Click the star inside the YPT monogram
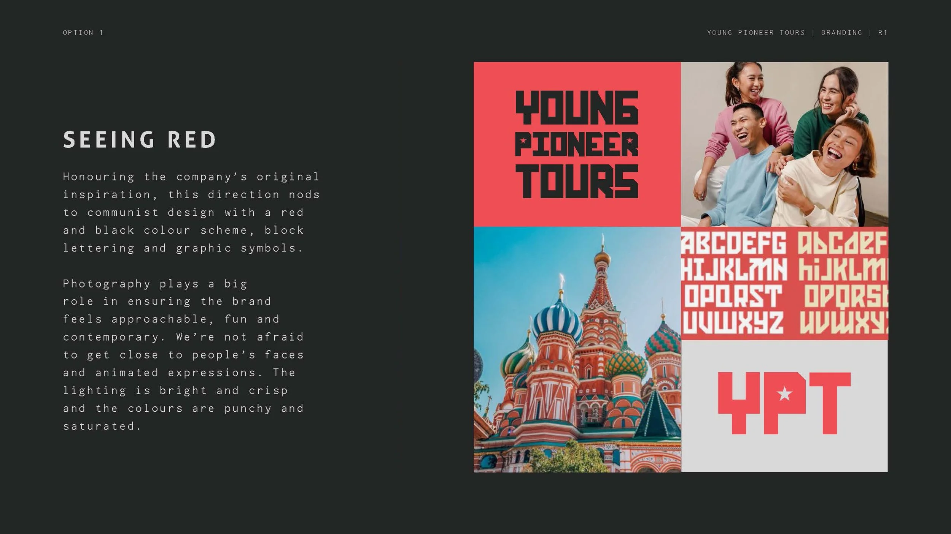This screenshot has height=534, width=951. tap(784, 394)
